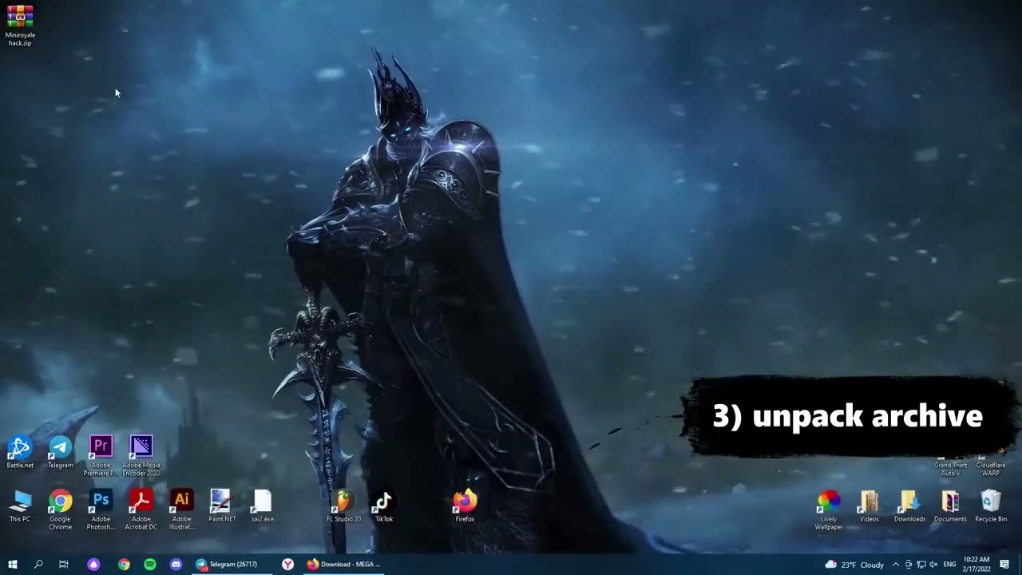Select the Firefox desktop shortcut

(465, 506)
